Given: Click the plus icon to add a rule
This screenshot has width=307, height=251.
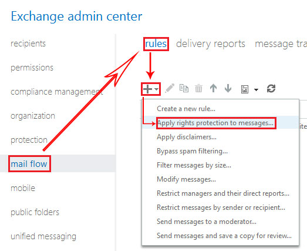Looking at the screenshot, I should [x=147, y=89].
